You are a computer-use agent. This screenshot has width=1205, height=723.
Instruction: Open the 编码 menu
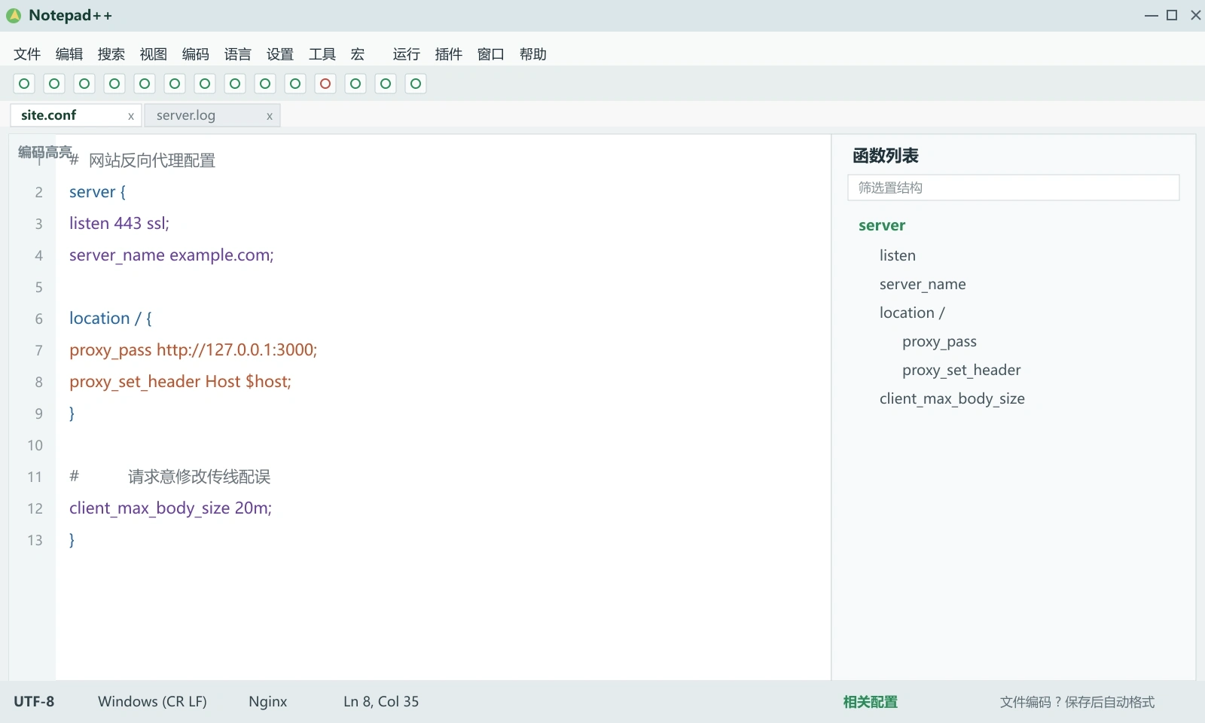(x=196, y=54)
